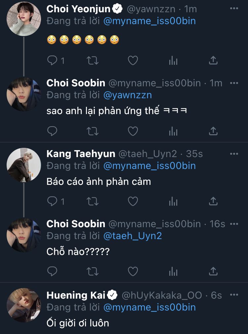248x334 pixels.
Task: Open more options on Kang Taehyun's tweet
Action: [234, 154]
